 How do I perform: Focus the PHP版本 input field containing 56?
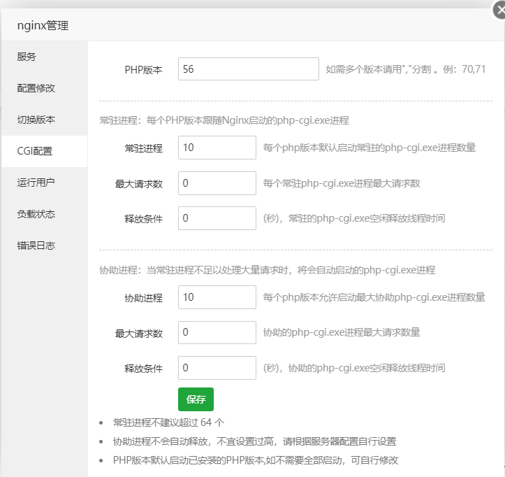249,69
